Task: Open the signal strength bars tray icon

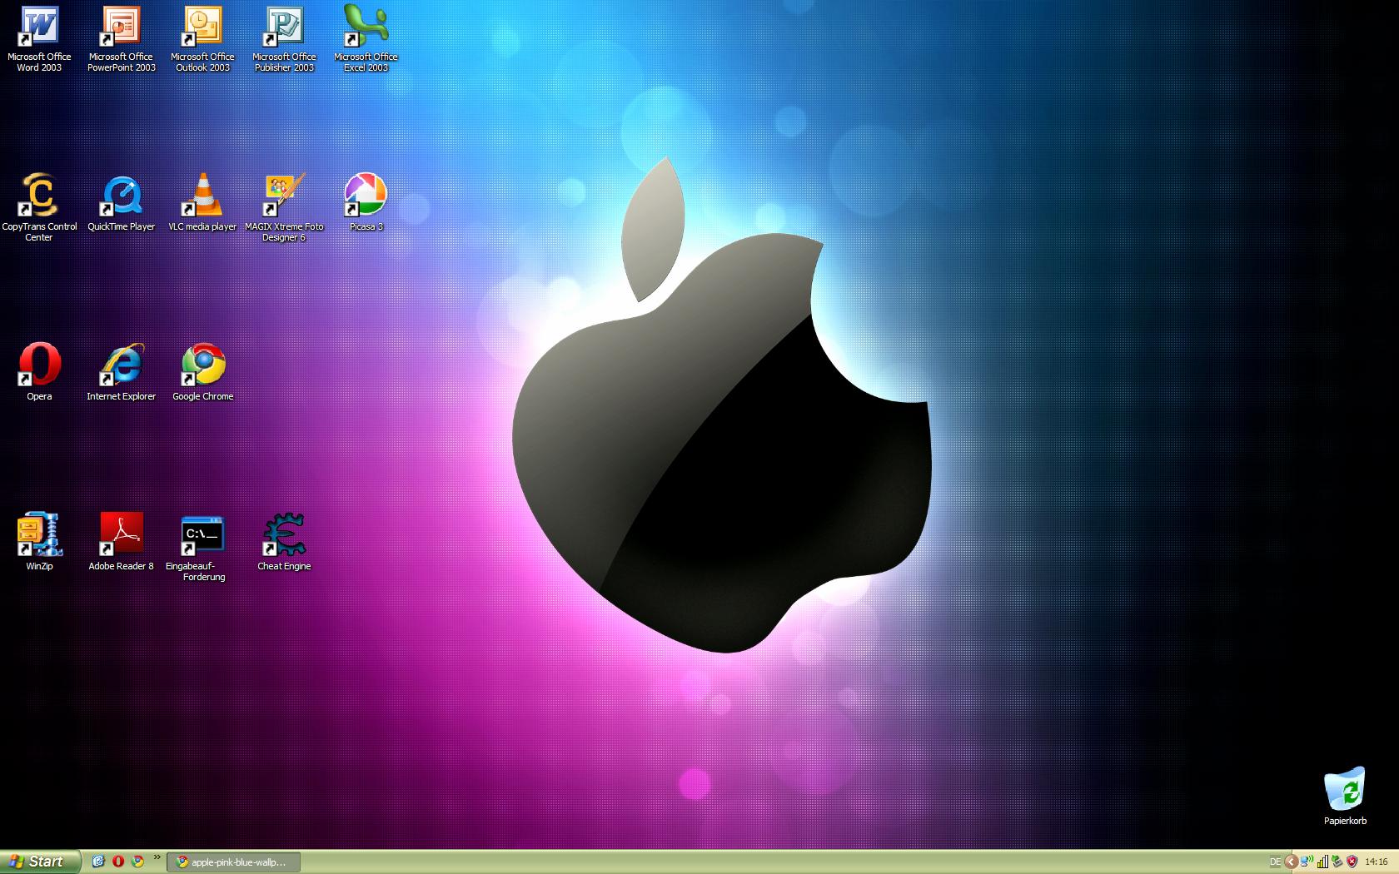Action: [1322, 862]
